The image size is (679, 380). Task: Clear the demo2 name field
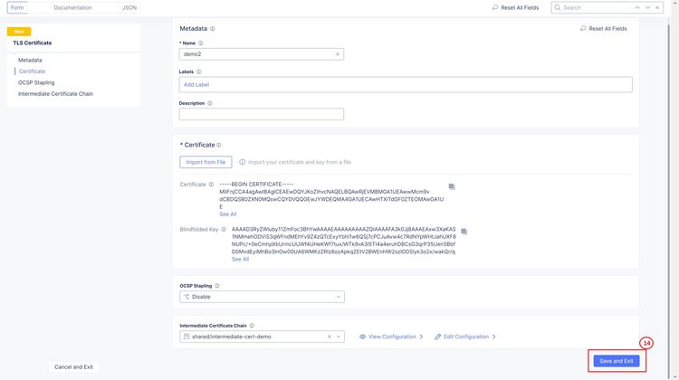[x=338, y=54]
